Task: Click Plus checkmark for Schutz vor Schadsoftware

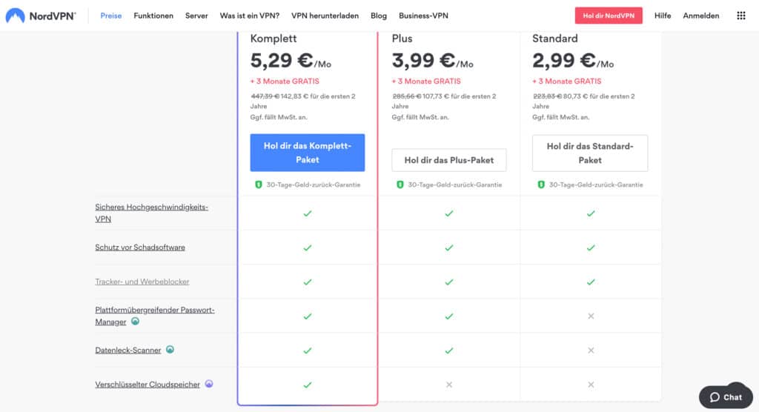Action: pos(449,248)
